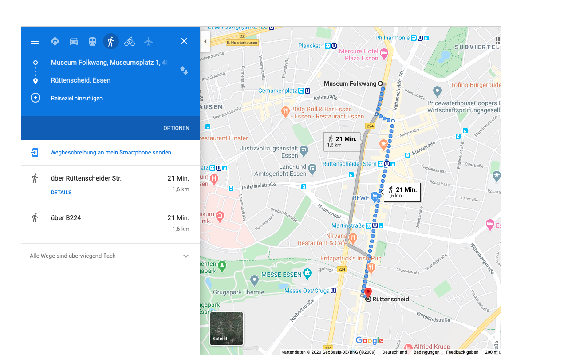Switch to flight mode

click(x=148, y=41)
